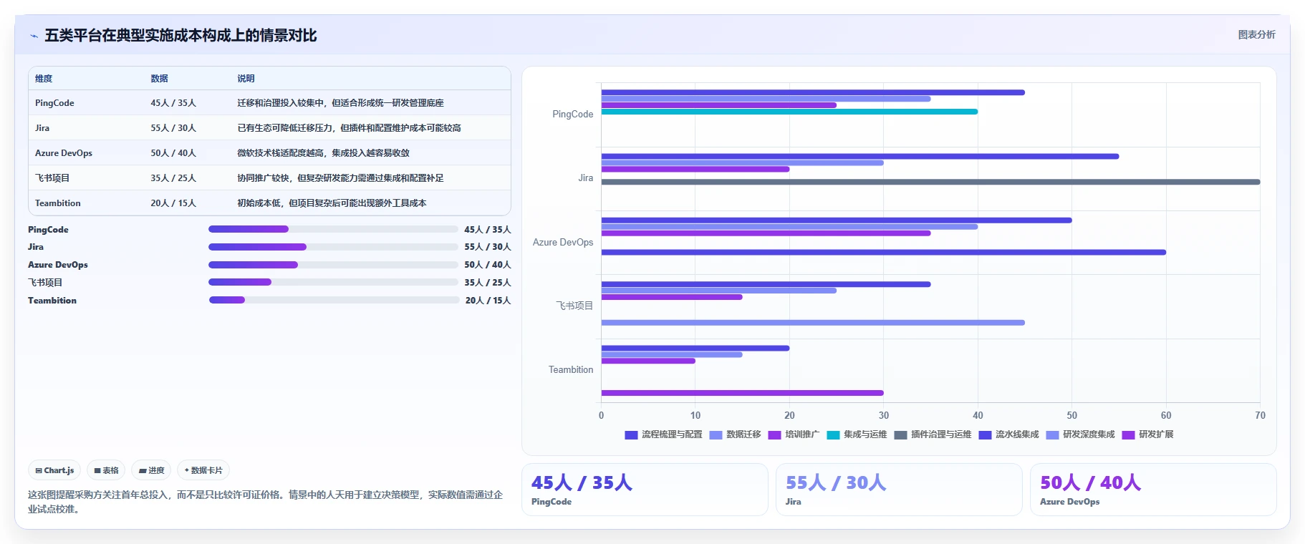Click the 45人 / 35人 PingCode summary card

tap(645, 490)
